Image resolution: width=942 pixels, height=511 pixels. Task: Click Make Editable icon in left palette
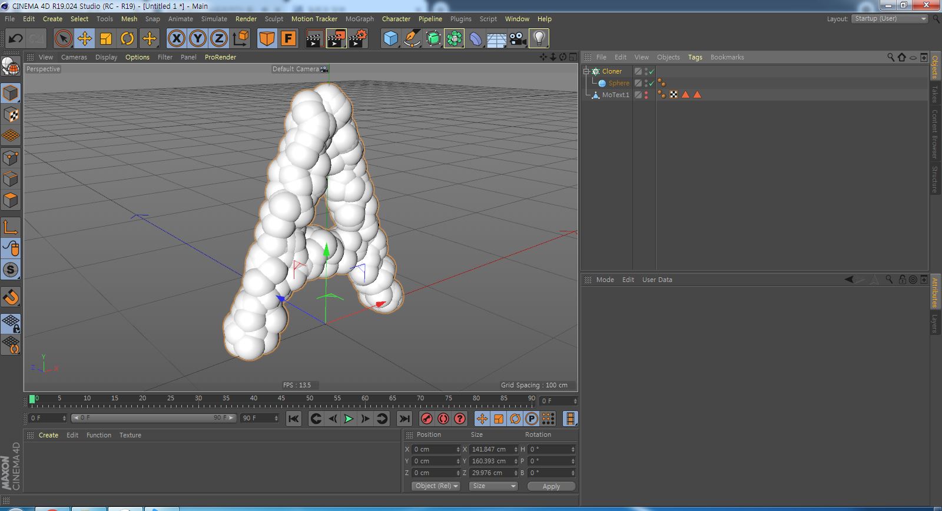point(11,66)
